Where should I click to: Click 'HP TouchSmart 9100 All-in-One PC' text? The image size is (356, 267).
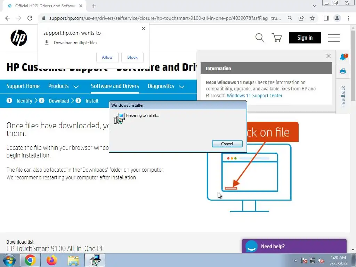(x=55, y=248)
